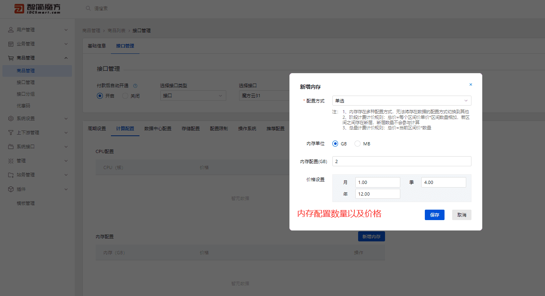Go to 商品列表 breadcrumb link
This screenshot has height=296, width=545.
click(x=116, y=31)
